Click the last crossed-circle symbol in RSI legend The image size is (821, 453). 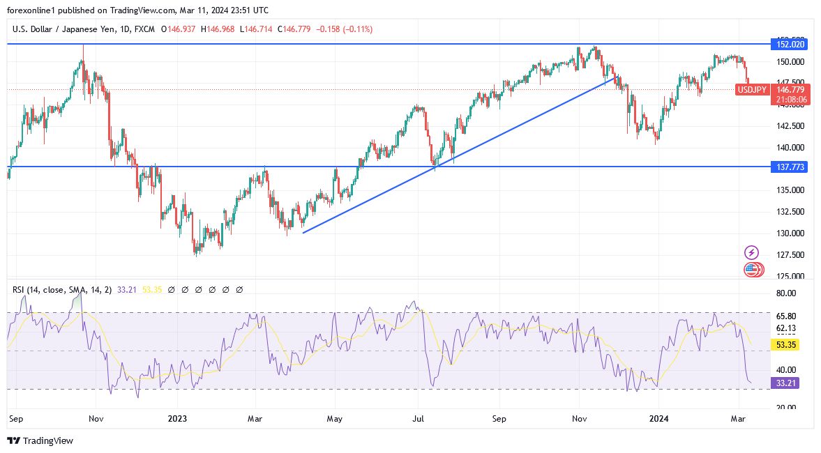tap(240, 289)
